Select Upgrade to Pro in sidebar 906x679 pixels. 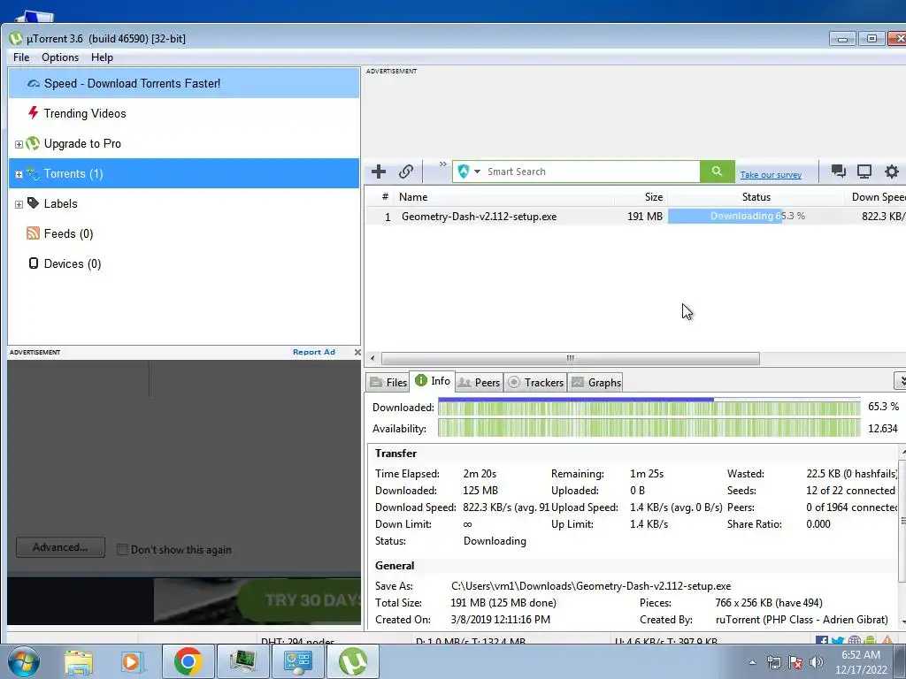coord(184,143)
